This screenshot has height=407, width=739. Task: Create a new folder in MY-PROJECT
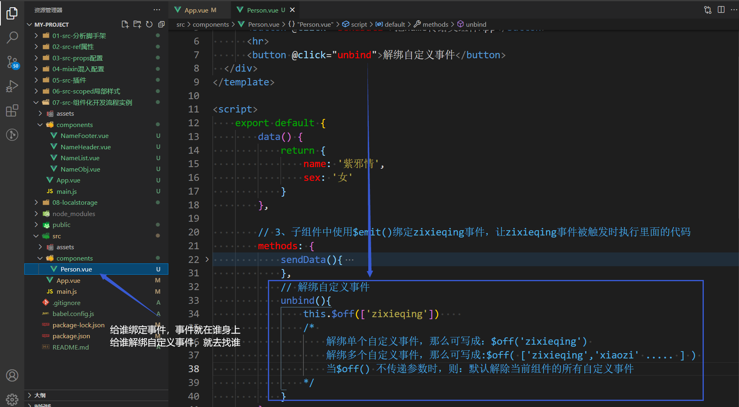coord(137,24)
